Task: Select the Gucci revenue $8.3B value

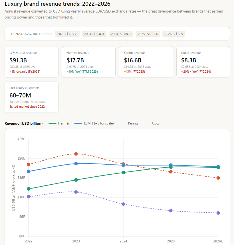Action: [x=189, y=60]
